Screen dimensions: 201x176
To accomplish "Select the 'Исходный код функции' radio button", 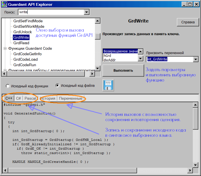I will click(7, 86).
